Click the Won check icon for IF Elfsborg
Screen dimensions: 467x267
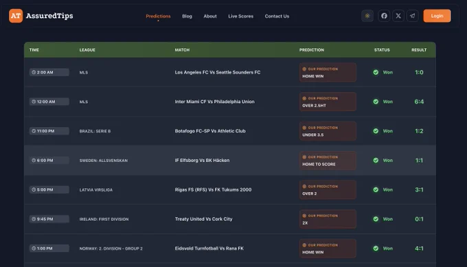click(376, 160)
